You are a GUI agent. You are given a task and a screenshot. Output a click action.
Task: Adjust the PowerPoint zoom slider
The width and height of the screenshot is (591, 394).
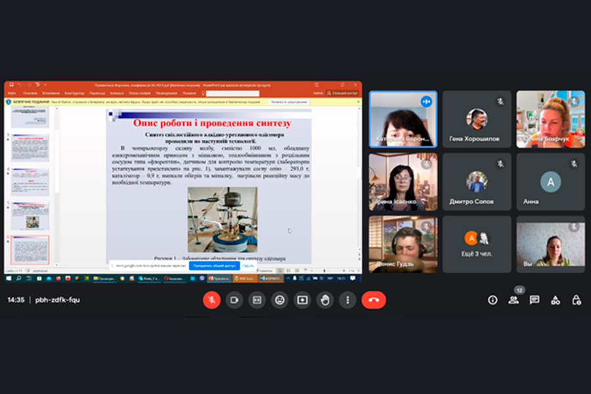[324, 271]
